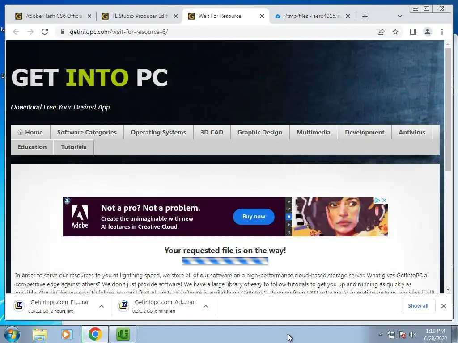
Task: Go to the Antivirus category
Action: (x=412, y=132)
